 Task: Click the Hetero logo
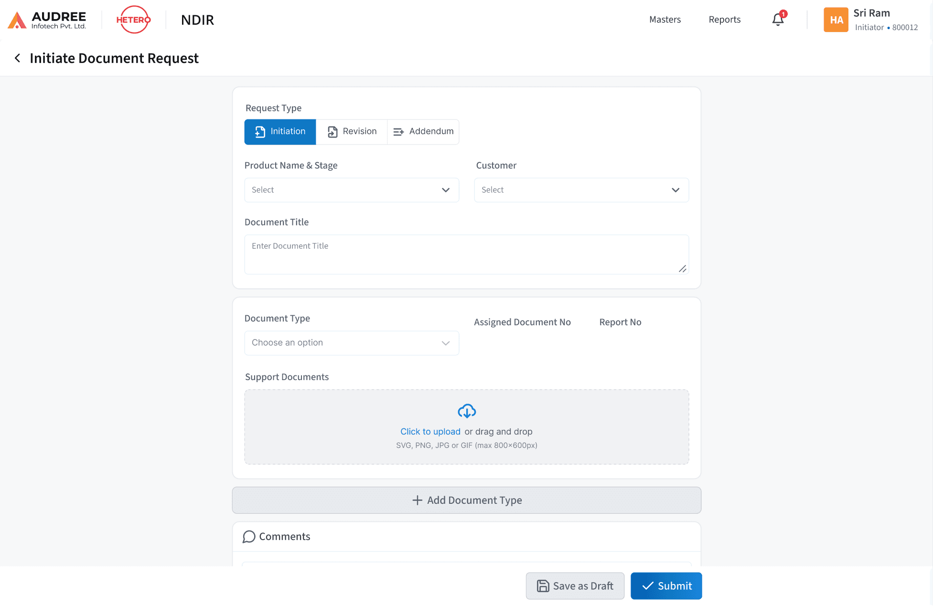tap(133, 20)
